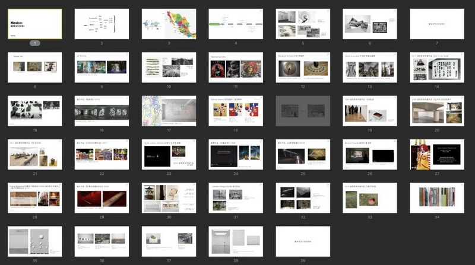Click the final slide 39

point(303,241)
